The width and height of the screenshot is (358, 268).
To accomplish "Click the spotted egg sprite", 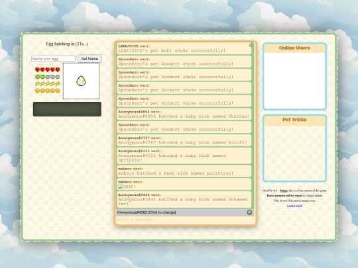I will pos(81,81).
